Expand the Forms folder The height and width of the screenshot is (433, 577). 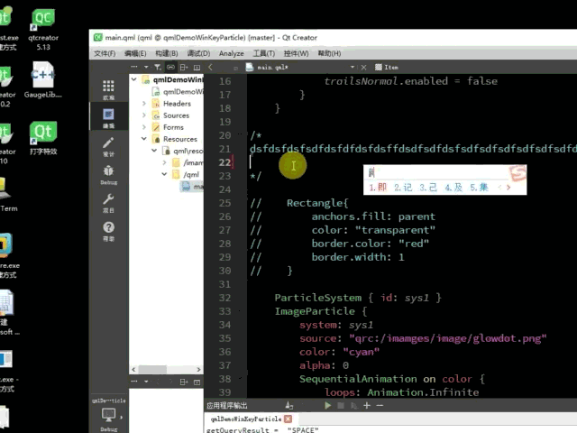pos(144,127)
